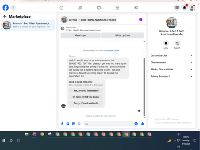
Task: Expand the Customize chat section
Action: tap(172, 56)
